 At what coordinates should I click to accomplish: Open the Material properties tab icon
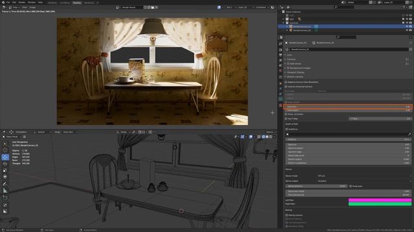281,106
